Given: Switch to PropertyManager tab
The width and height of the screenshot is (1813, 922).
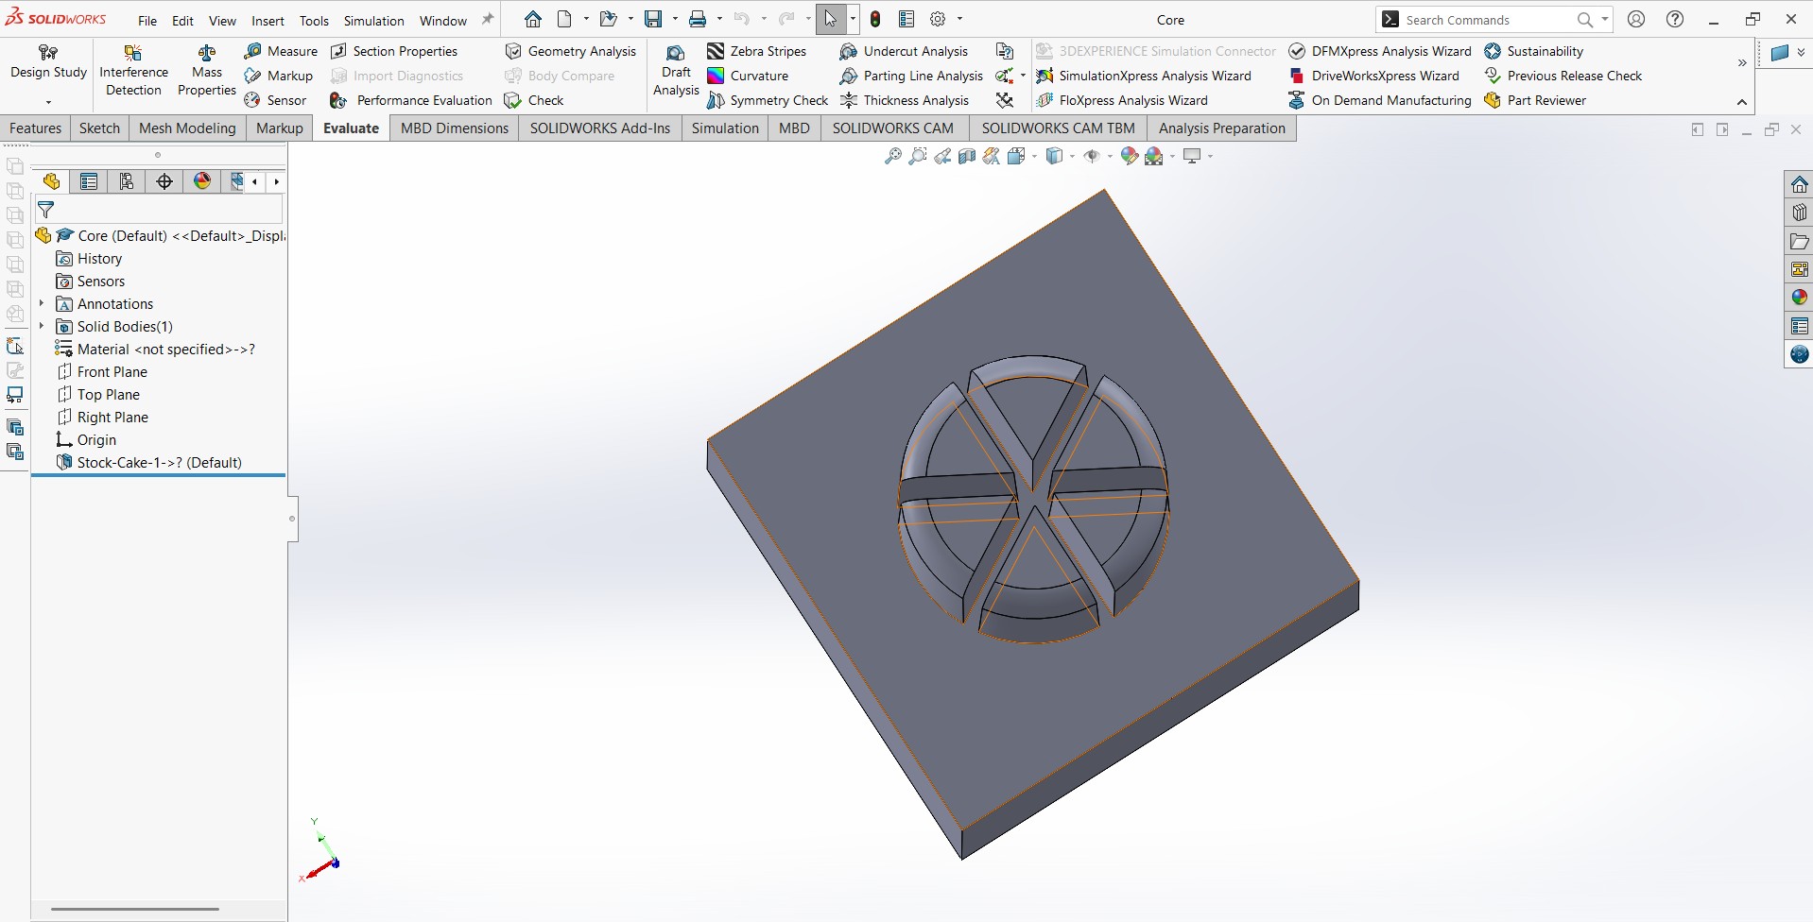Looking at the screenshot, I should (89, 181).
